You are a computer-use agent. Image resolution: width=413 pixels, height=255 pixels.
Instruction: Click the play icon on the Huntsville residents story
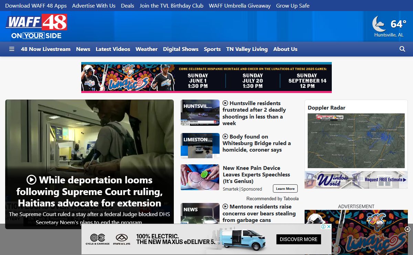[225, 103]
